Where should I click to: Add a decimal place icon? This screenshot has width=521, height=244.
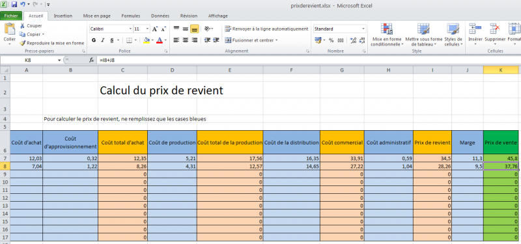click(x=353, y=40)
